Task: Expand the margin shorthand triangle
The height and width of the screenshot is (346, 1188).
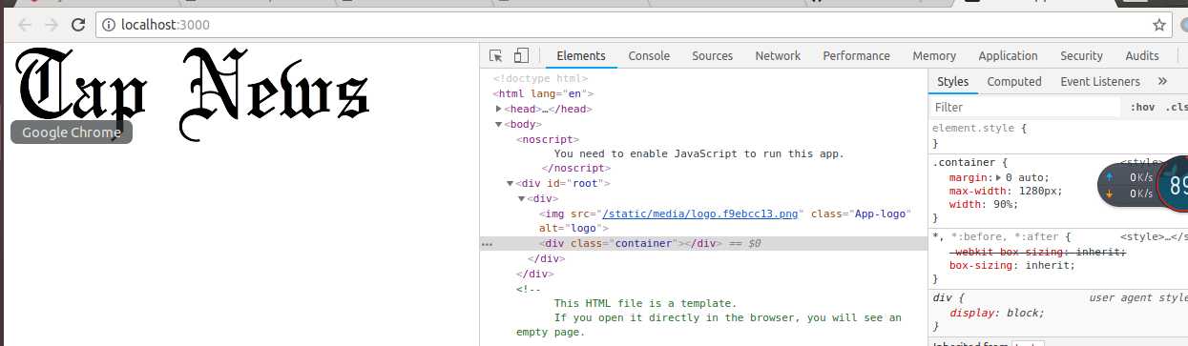Action: 999,177
